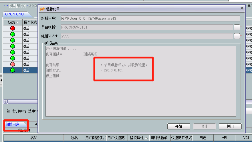Sort by the 鉴权属性 column header
This screenshot has height=142, width=252.
138,138
